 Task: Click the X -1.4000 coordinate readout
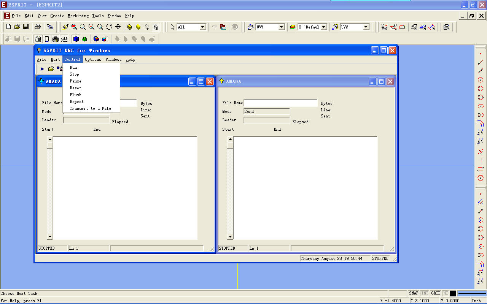tap(395, 301)
